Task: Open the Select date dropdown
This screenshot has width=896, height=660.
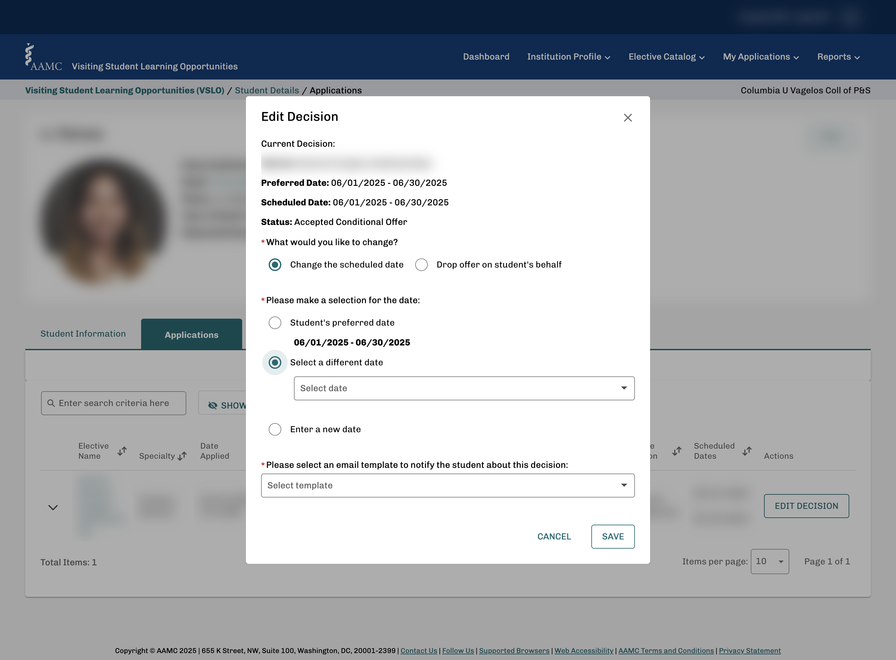Action: 464,388
